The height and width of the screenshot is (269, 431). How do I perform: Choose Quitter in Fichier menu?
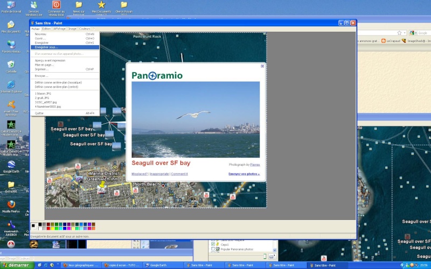coord(65,113)
